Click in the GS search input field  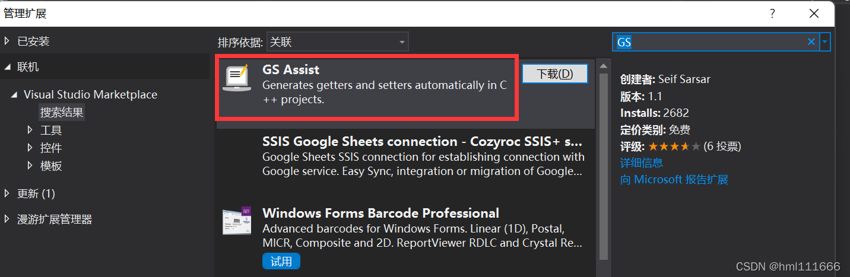click(x=709, y=42)
